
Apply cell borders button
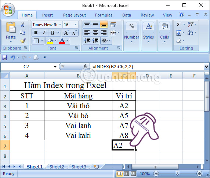[x=36, y=41]
